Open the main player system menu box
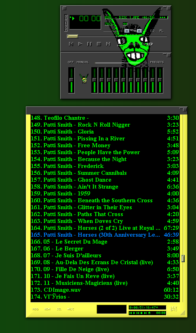This screenshot has width=196, height=333. click(x=65, y=8)
